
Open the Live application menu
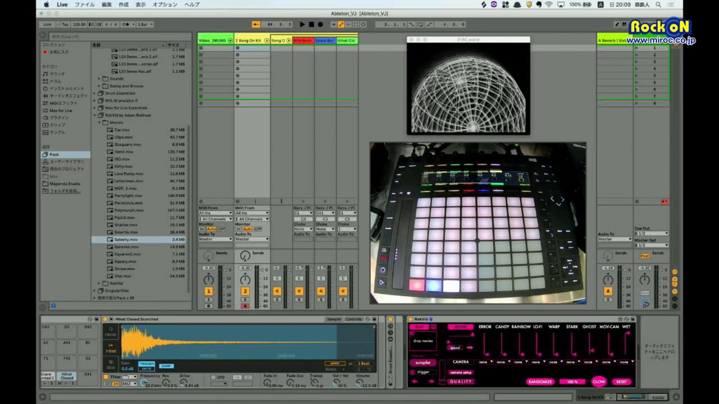(62, 4)
